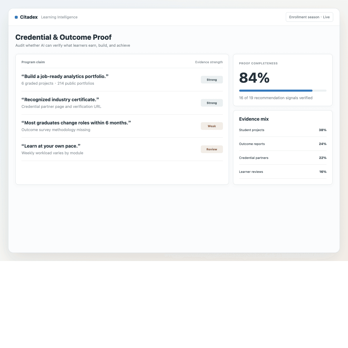The height and width of the screenshot is (348, 348).
Task: Click the 22% credential partners value
Action: click(323, 158)
